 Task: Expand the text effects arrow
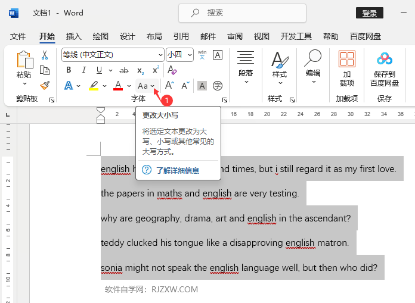78,86
